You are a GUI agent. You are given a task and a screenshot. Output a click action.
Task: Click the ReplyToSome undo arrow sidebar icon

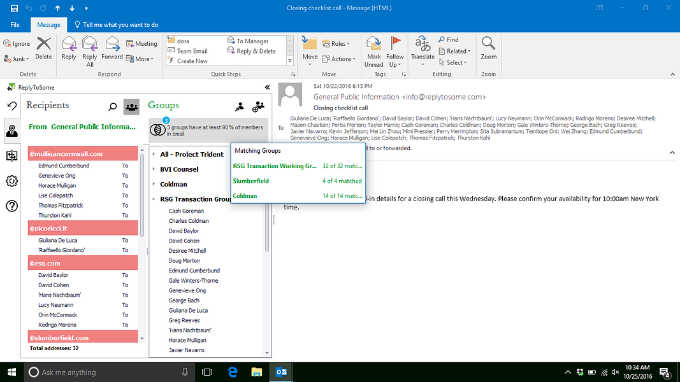[x=11, y=105]
